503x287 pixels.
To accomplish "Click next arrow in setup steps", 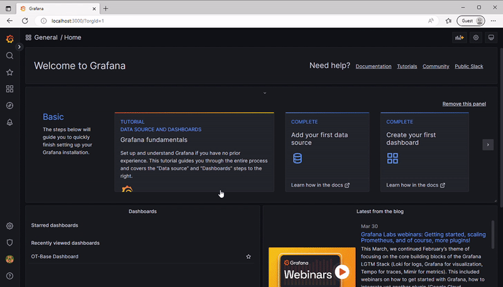I will pyautogui.click(x=488, y=145).
